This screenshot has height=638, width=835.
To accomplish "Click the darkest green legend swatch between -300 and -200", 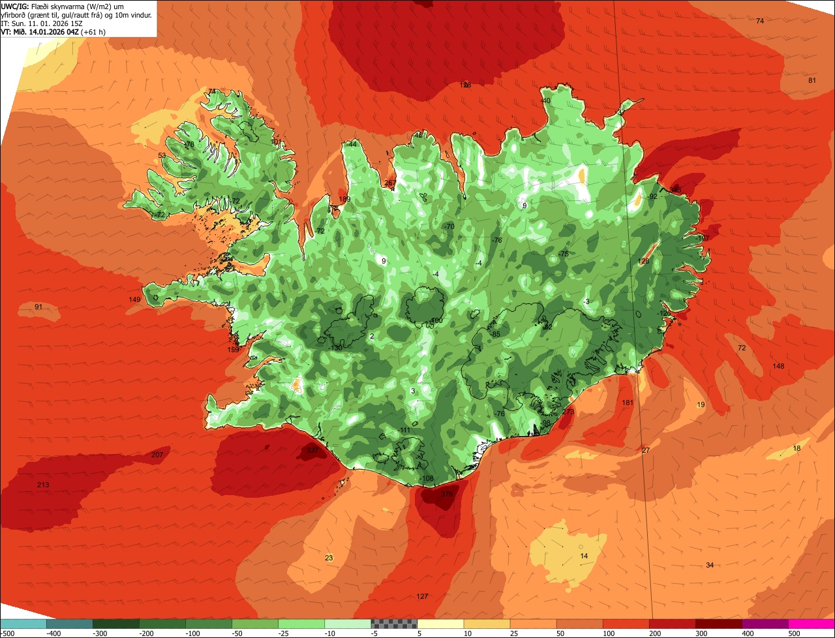I will [x=115, y=624].
